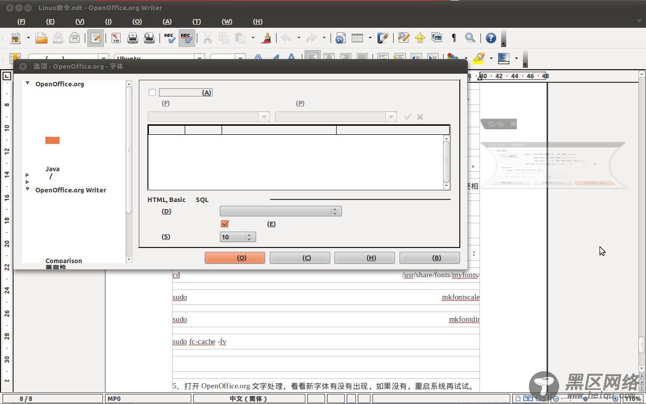Open the Edit menu (E)

tap(50, 21)
